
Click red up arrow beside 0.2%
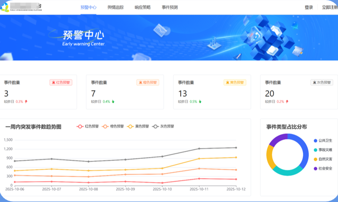pyautogui.click(x=287, y=102)
